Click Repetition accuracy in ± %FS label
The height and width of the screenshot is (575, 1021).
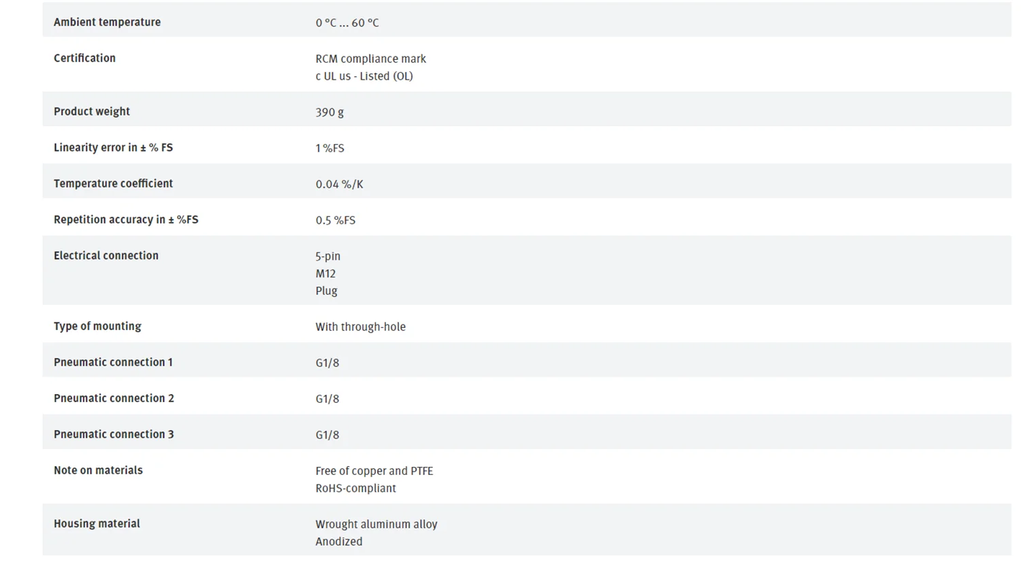coord(126,219)
